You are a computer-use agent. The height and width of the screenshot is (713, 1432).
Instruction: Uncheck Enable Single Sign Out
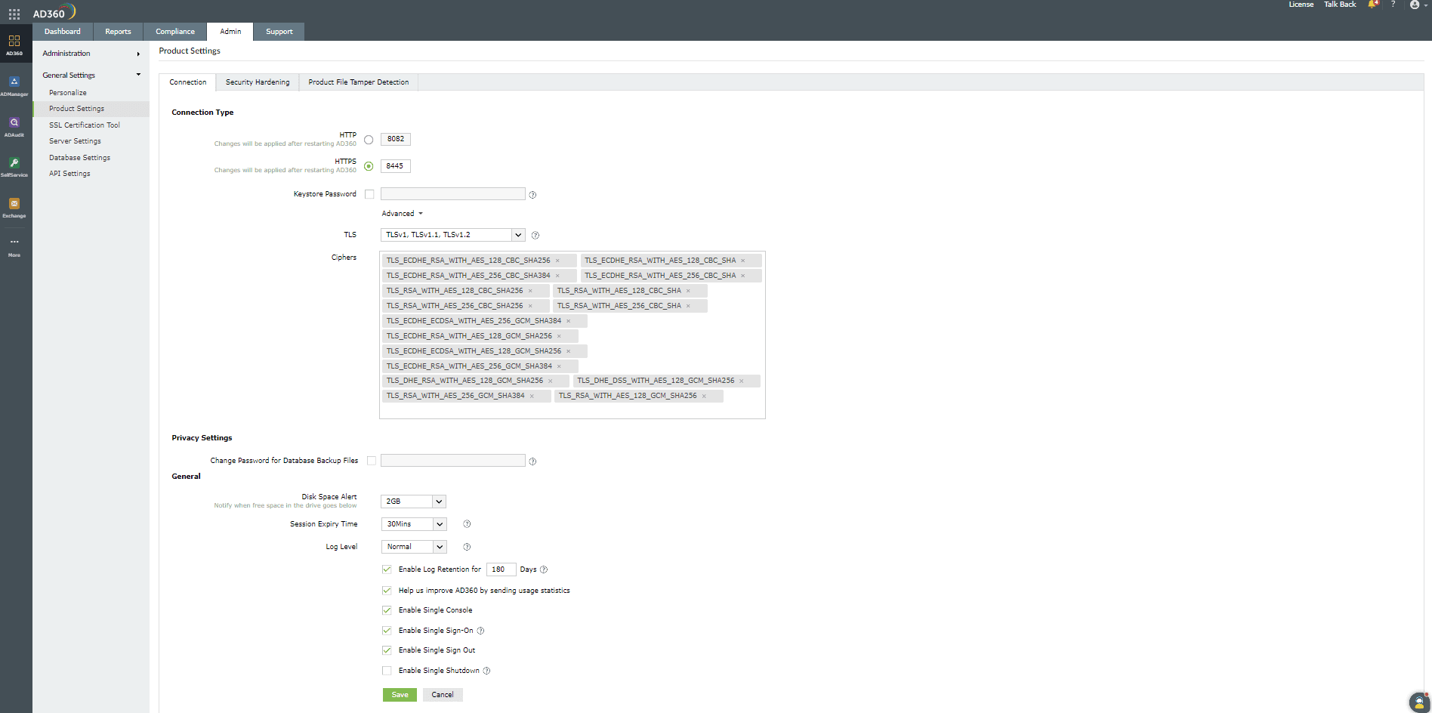tap(386, 650)
